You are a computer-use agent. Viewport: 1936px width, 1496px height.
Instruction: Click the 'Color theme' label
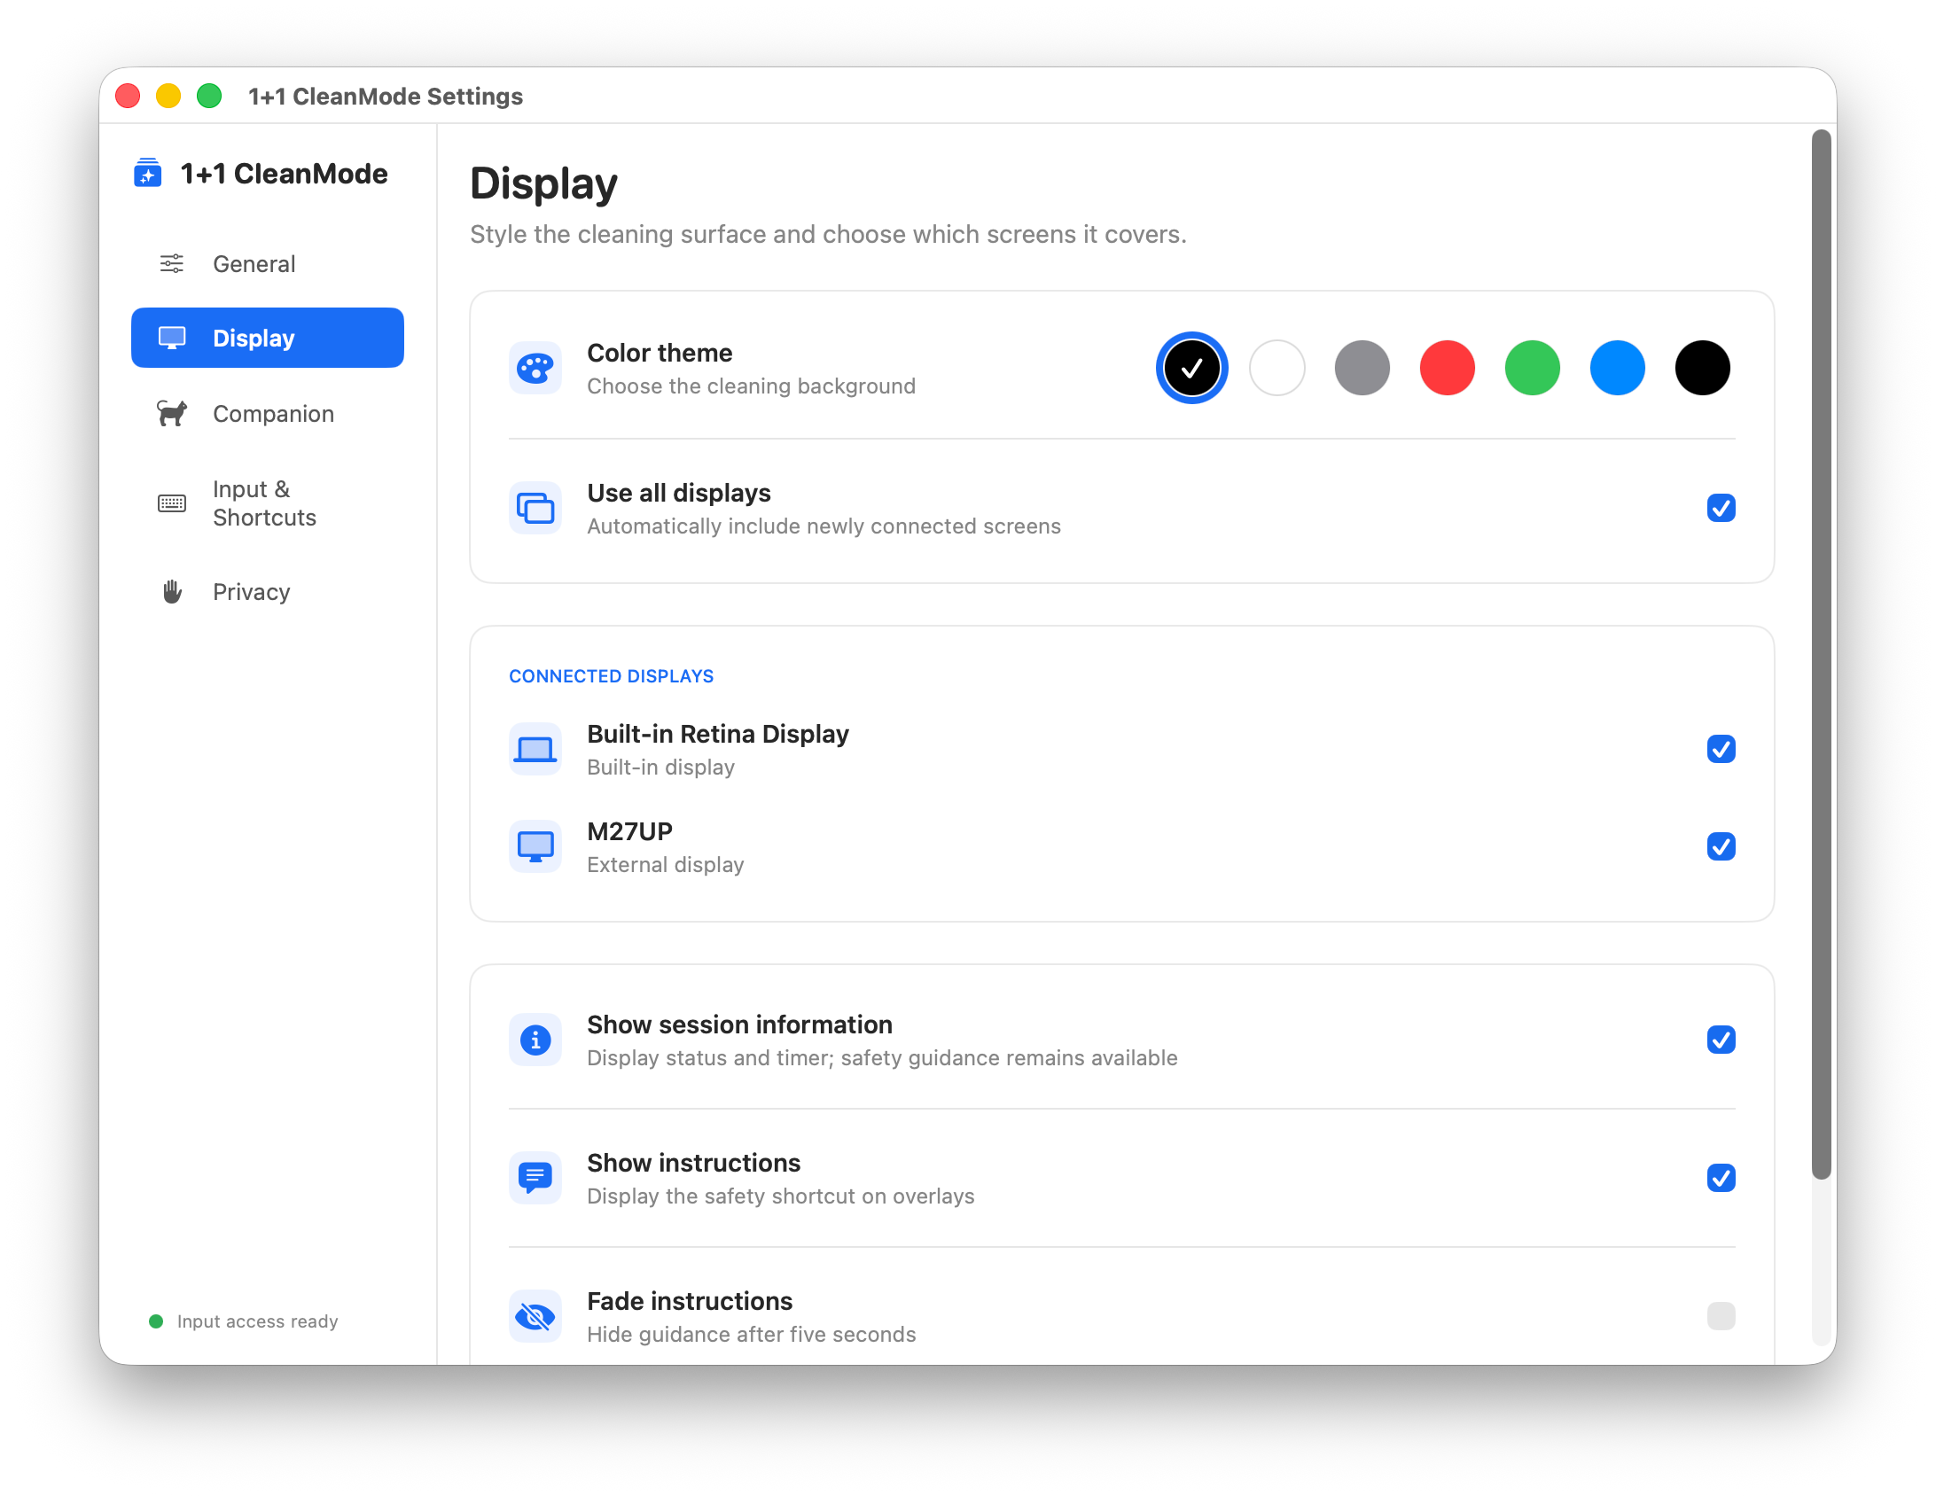(x=660, y=353)
